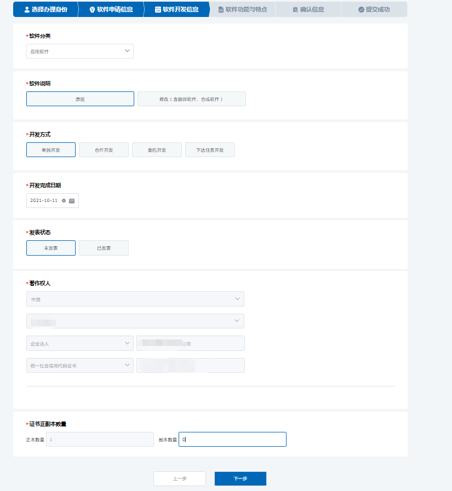Click the window icon in 软件开发信息 step

(158, 10)
